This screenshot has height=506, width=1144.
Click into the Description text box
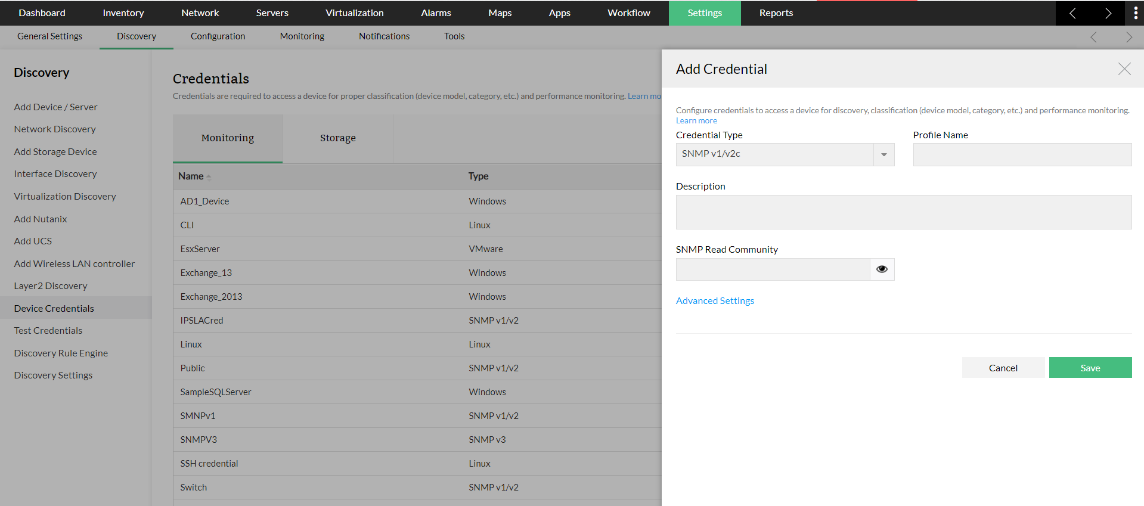coord(903,212)
